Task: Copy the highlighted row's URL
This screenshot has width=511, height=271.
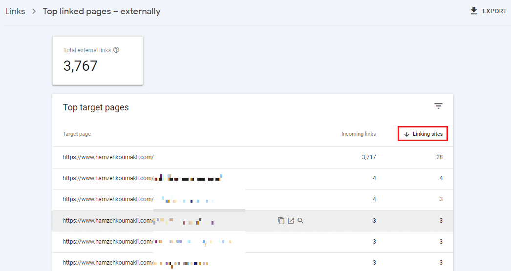Action: pyautogui.click(x=281, y=221)
